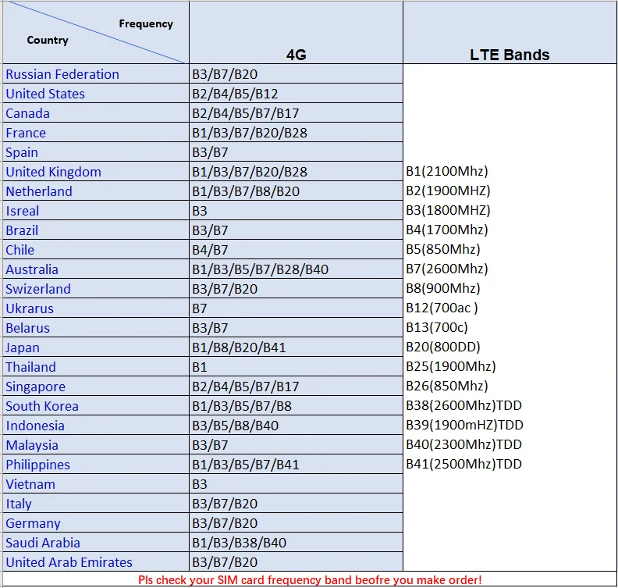Viewport: 618px width, 588px height.
Task: Click the B38(2600Mhz)TDD band entry
Action: [464, 405]
